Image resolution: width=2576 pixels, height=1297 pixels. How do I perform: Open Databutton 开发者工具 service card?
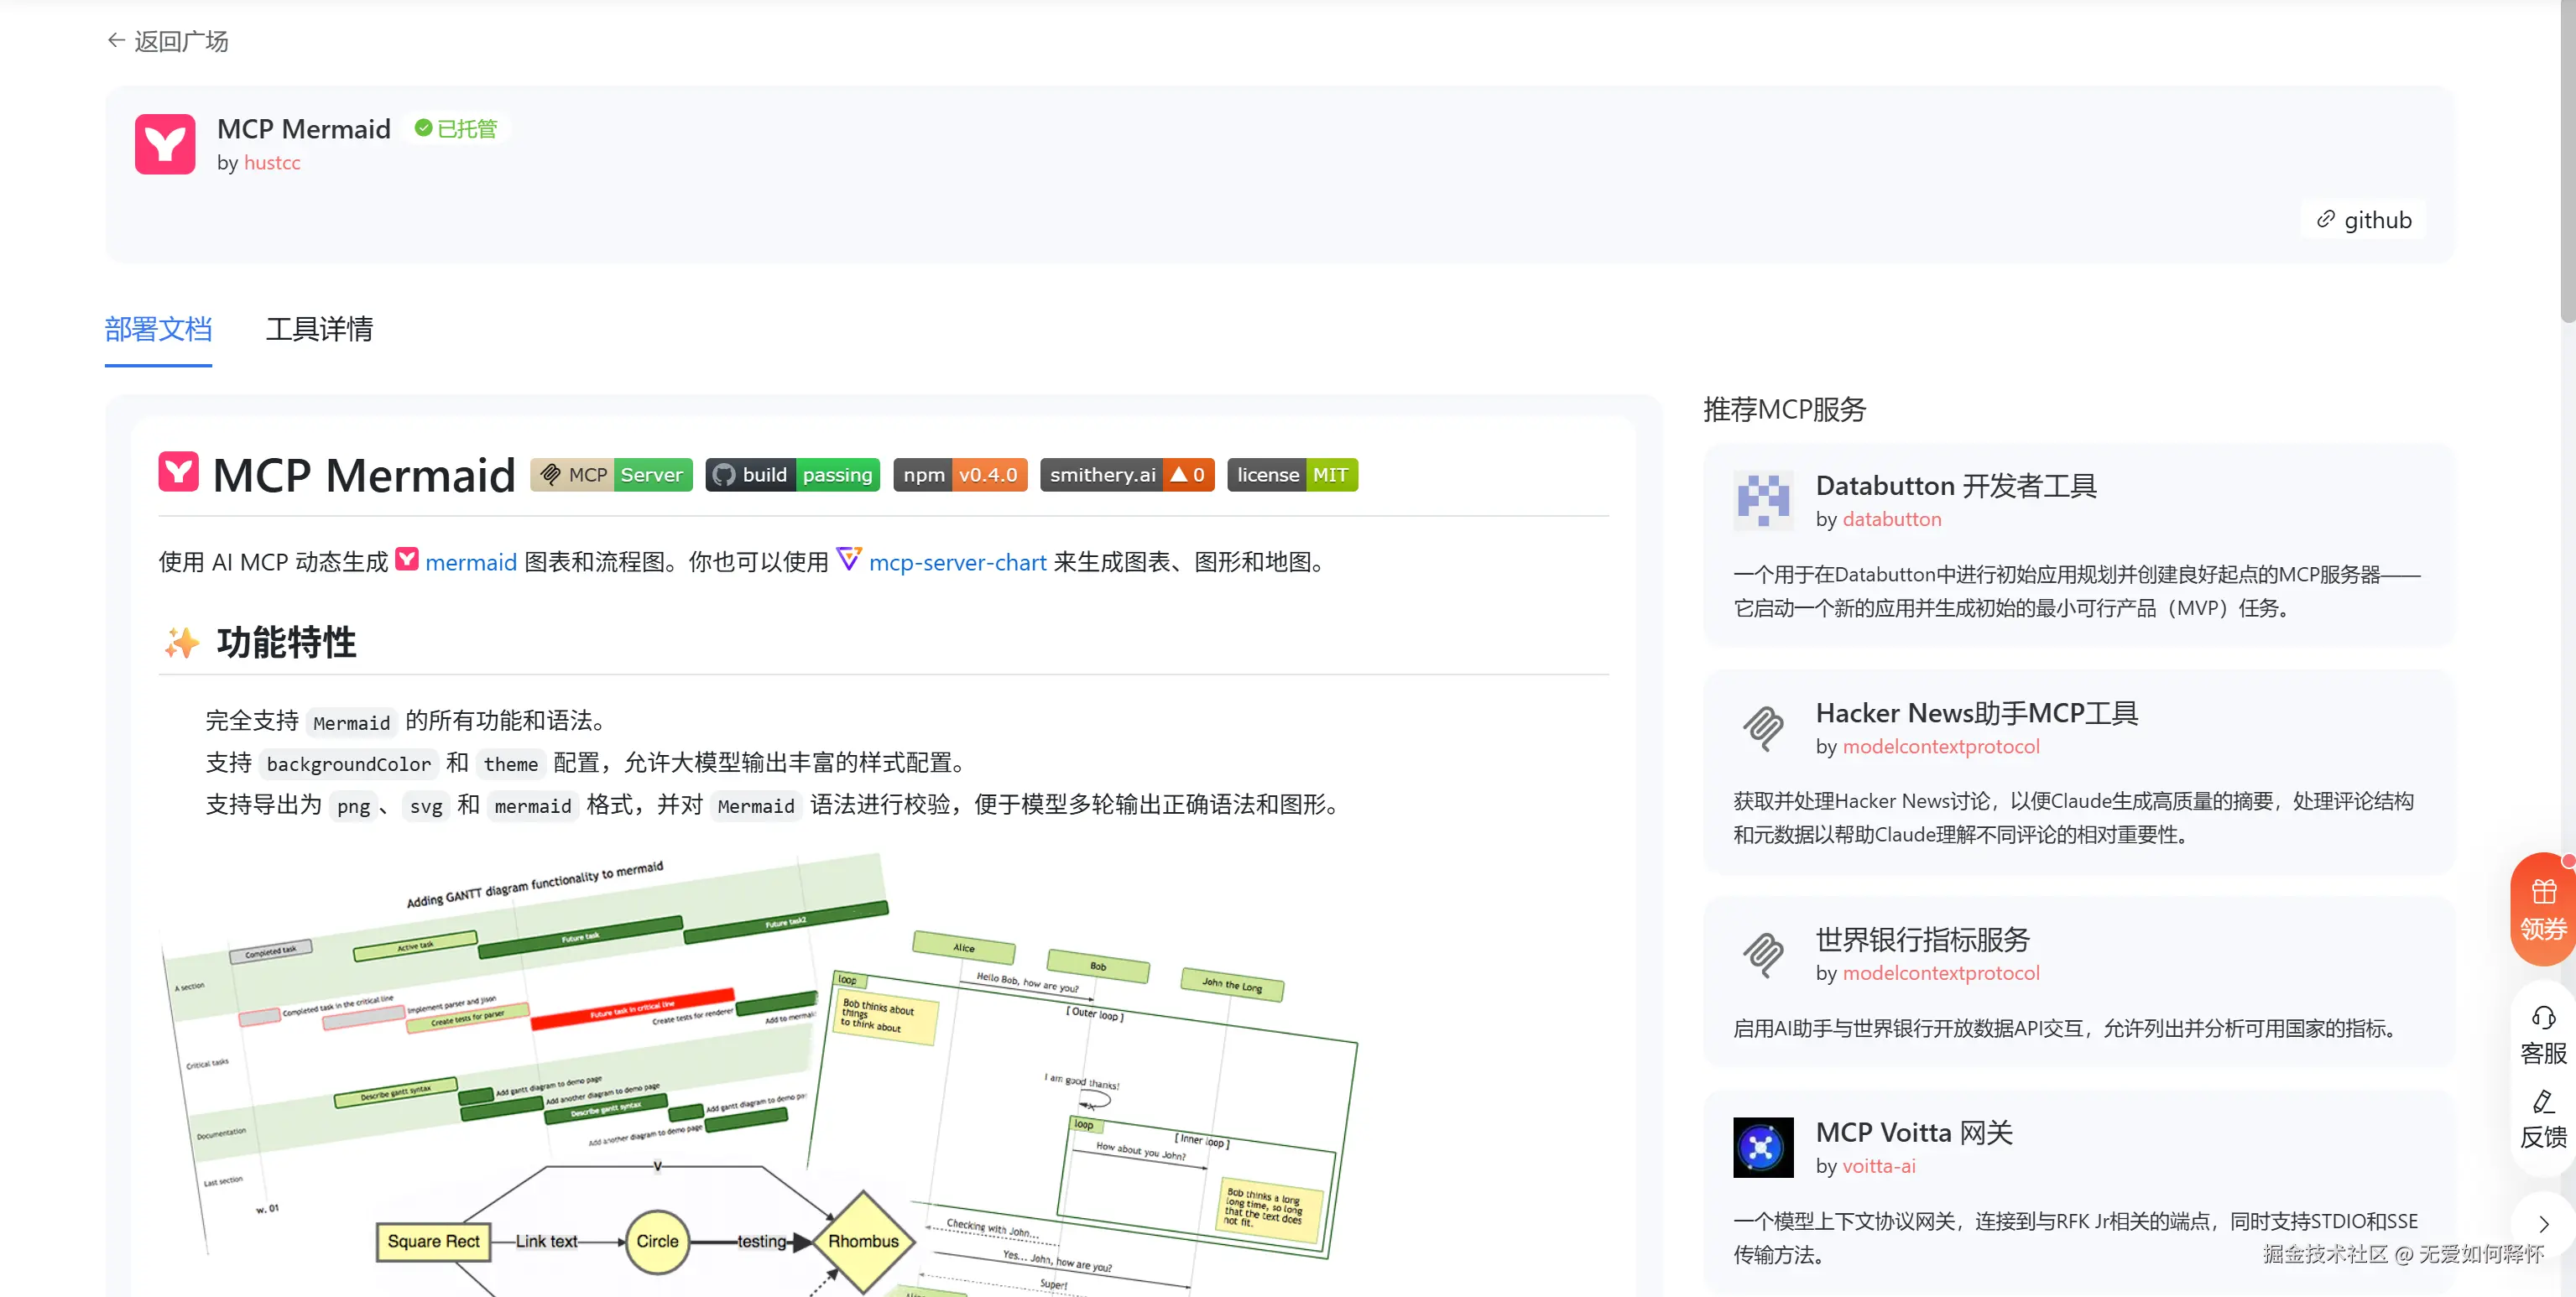[x=1955, y=486]
